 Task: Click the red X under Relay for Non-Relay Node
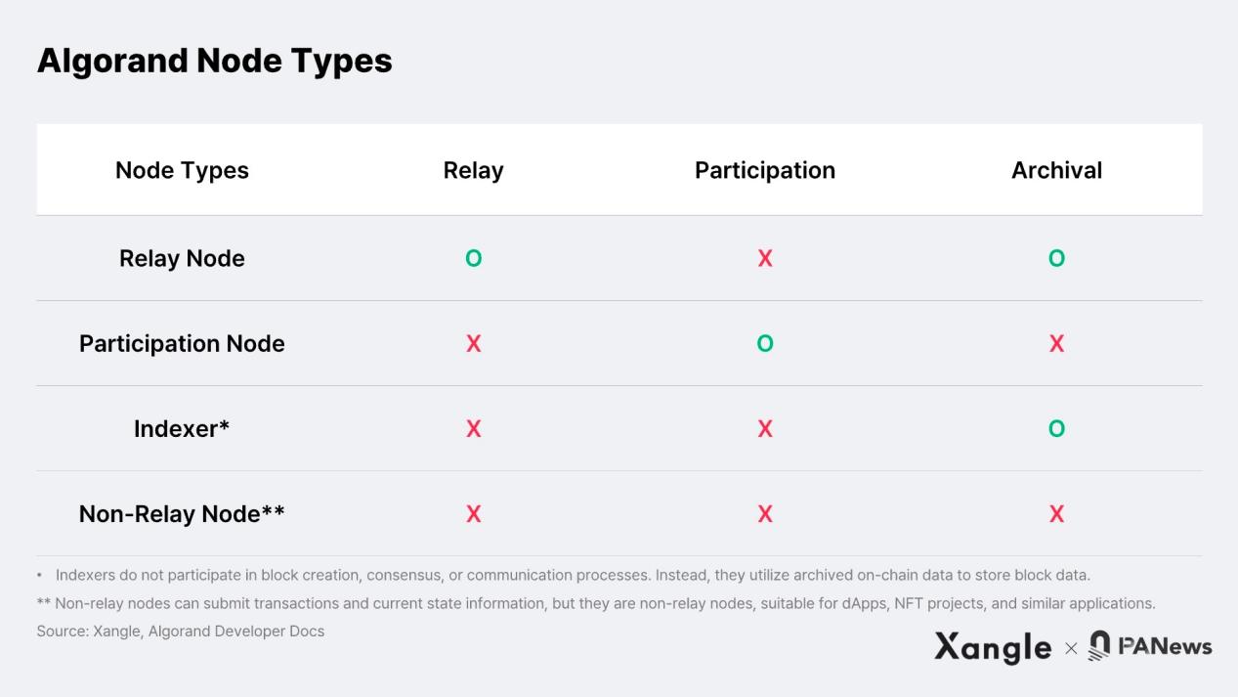(474, 513)
